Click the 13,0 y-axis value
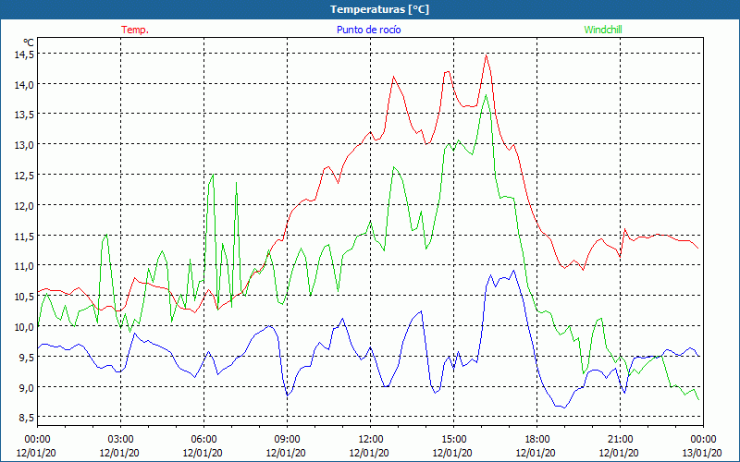The width and height of the screenshot is (740, 462). [x=24, y=145]
